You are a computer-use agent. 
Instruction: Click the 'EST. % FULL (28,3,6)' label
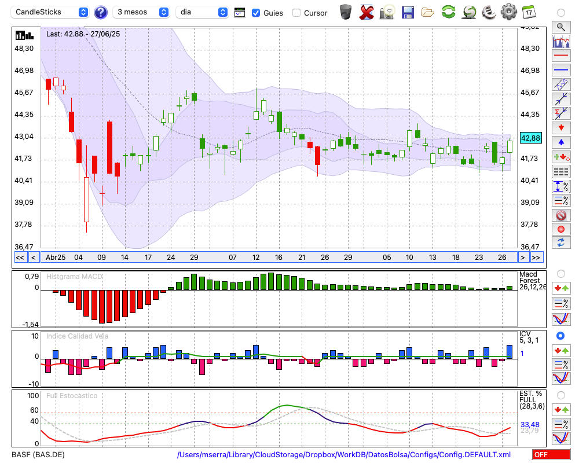532,400
